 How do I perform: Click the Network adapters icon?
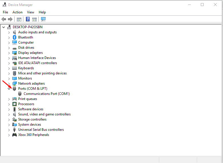click(x=14, y=83)
